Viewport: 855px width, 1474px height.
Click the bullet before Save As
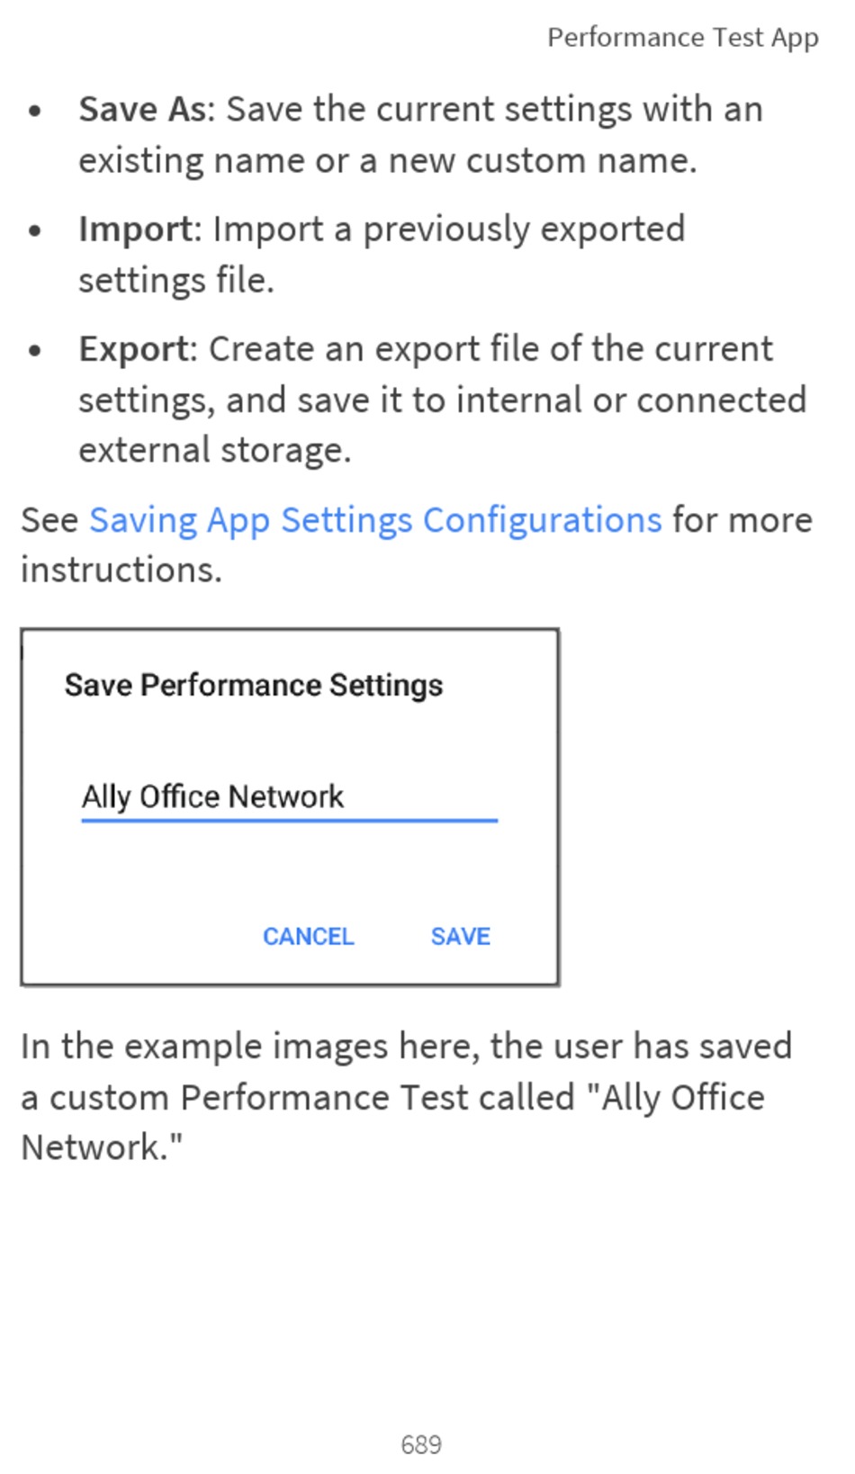[35, 111]
